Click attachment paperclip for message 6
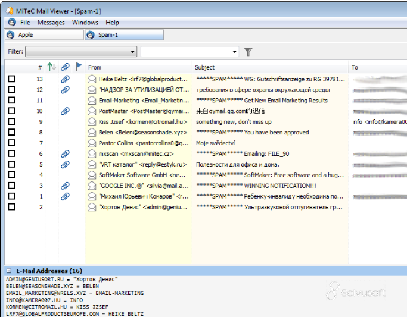The image size is (407, 317). point(65,154)
